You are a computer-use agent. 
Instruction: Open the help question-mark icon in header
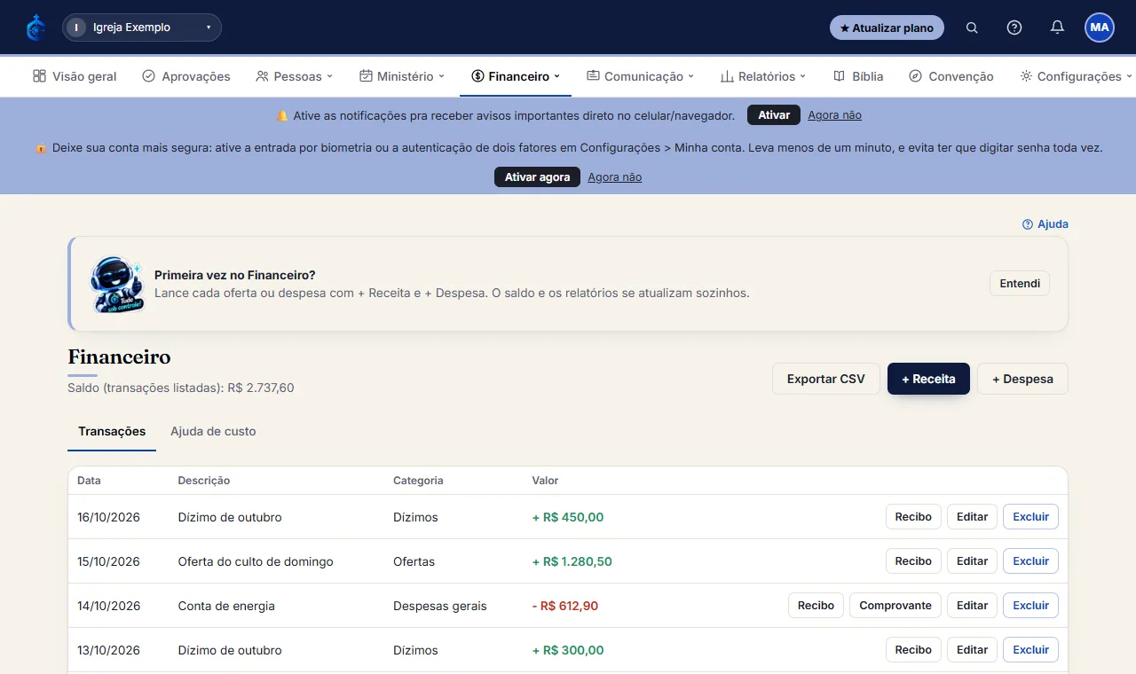[1014, 27]
